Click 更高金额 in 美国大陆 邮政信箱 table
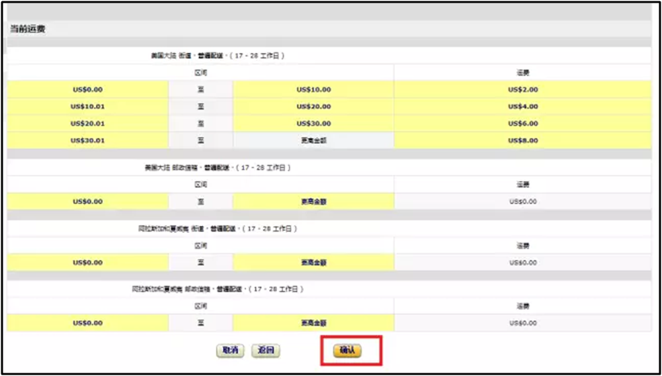This screenshot has height=376, width=662. click(x=313, y=201)
